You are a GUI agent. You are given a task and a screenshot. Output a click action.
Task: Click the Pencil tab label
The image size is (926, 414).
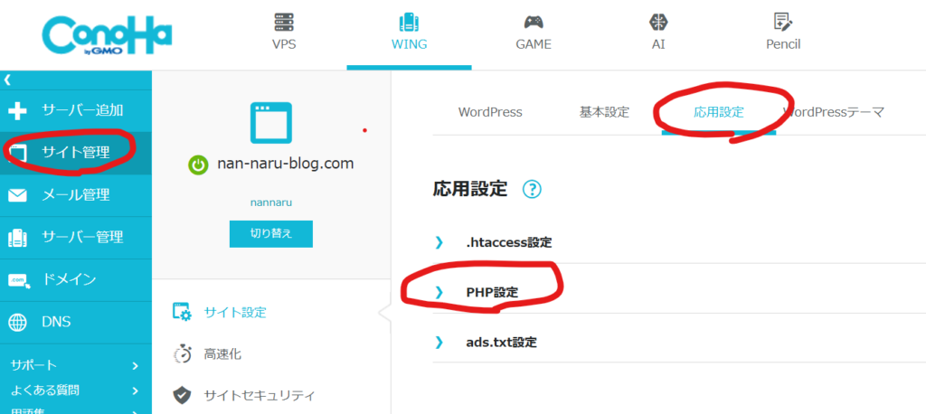click(783, 44)
